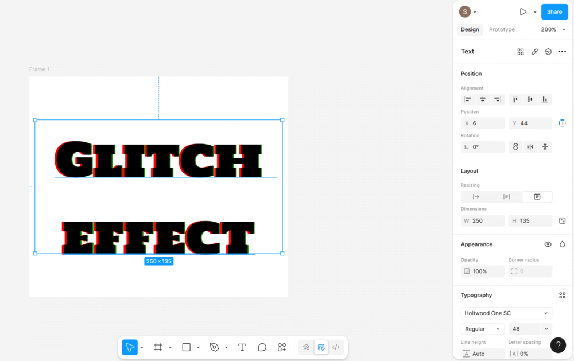Click the Opacity 100% field
Image resolution: width=574 pixels, height=361 pixels.
pos(483,271)
